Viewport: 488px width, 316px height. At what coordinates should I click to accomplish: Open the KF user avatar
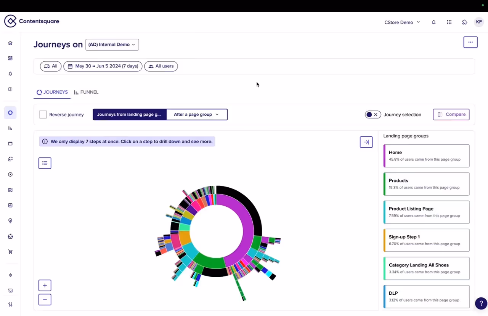(479, 22)
